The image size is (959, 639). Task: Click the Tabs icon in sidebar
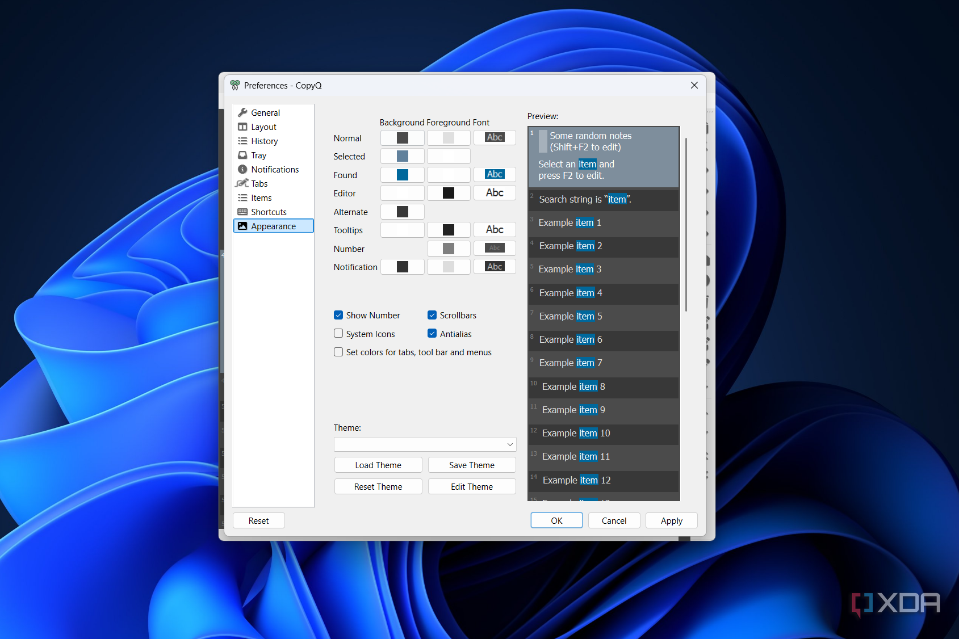[242, 183]
